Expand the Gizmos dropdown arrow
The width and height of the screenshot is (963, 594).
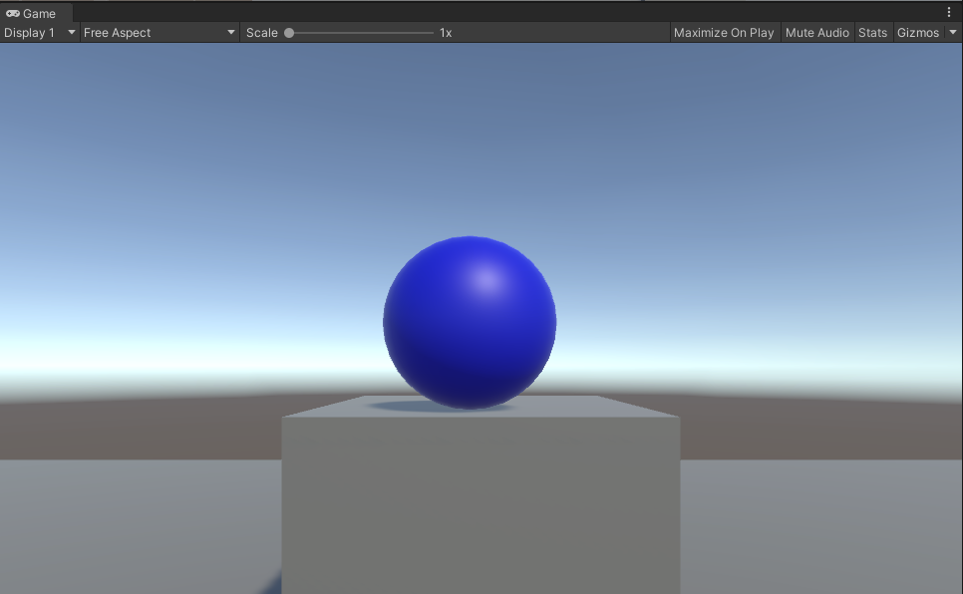point(953,33)
